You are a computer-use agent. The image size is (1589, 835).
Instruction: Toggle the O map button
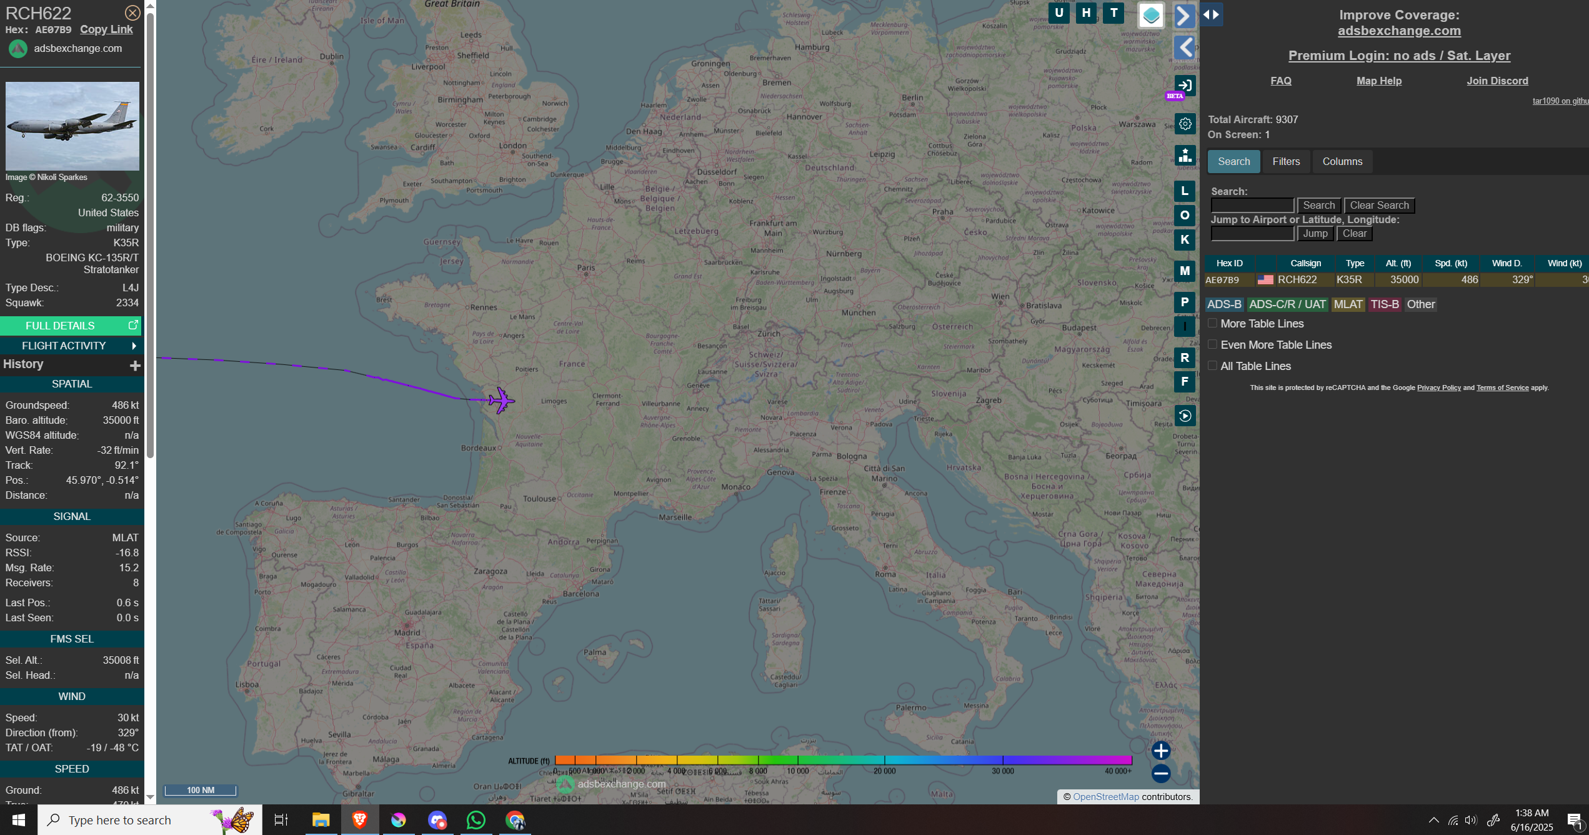click(x=1184, y=215)
